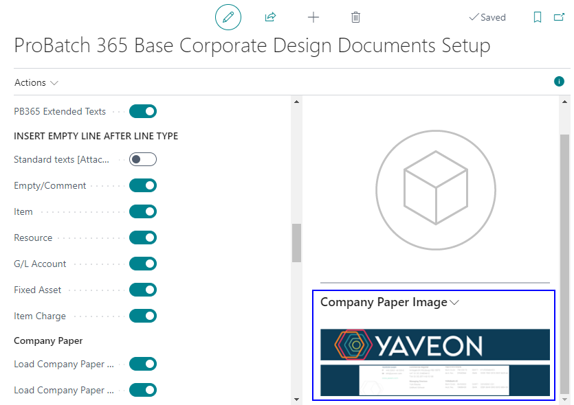Click the Saved status indicator
The height and width of the screenshot is (405, 574).
(x=487, y=17)
